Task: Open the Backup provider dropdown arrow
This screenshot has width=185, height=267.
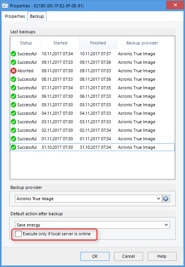Action: pos(158,199)
